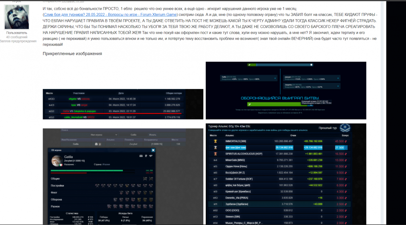The image size is (406, 225).
Task: Click 'Зурбаган [Зурбаган]' alliance row
Action: click(237, 204)
